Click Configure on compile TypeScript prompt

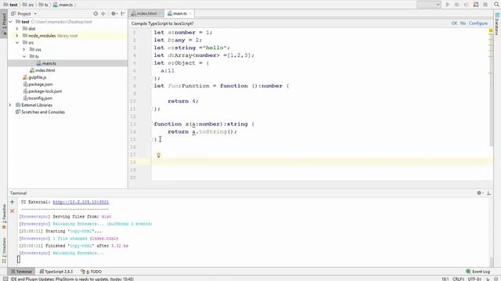(478, 23)
